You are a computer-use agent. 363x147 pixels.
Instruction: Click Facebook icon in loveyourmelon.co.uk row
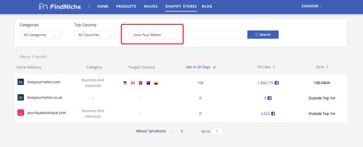tap(269, 98)
